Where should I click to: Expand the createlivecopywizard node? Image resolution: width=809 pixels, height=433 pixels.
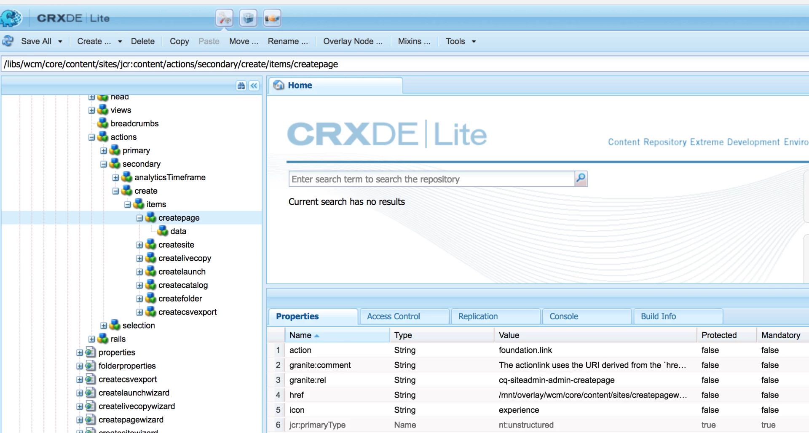80,407
